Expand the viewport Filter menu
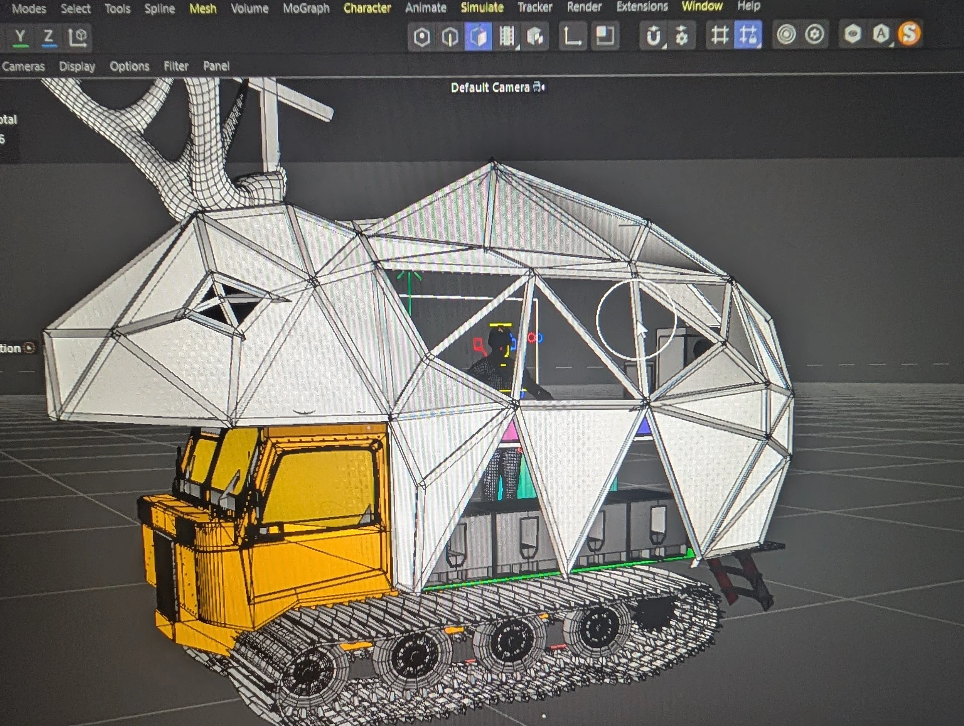This screenshot has width=964, height=726. [x=175, y=66]
